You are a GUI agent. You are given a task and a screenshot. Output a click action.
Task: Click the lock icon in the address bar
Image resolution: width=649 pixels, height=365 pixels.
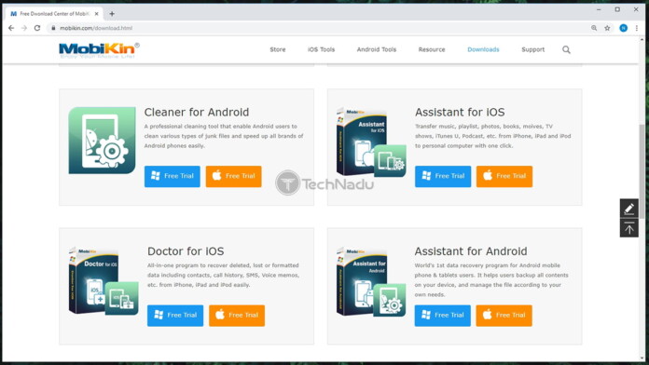[x=53, y=28]
